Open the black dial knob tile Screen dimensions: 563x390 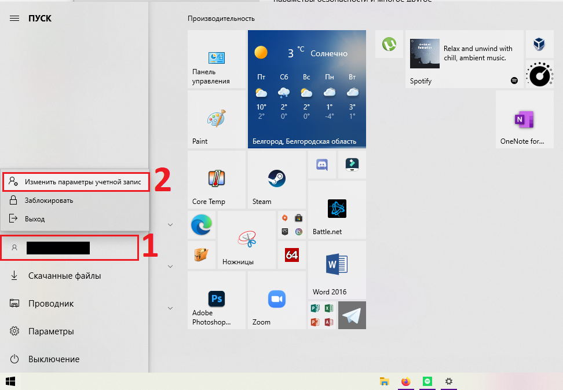(x=539, y=74)
